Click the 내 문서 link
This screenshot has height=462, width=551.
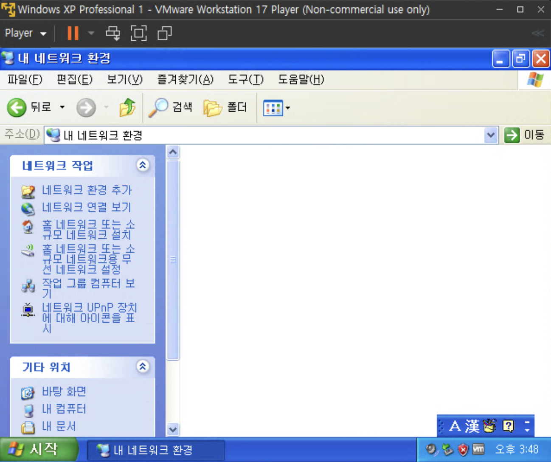[59, 426]
